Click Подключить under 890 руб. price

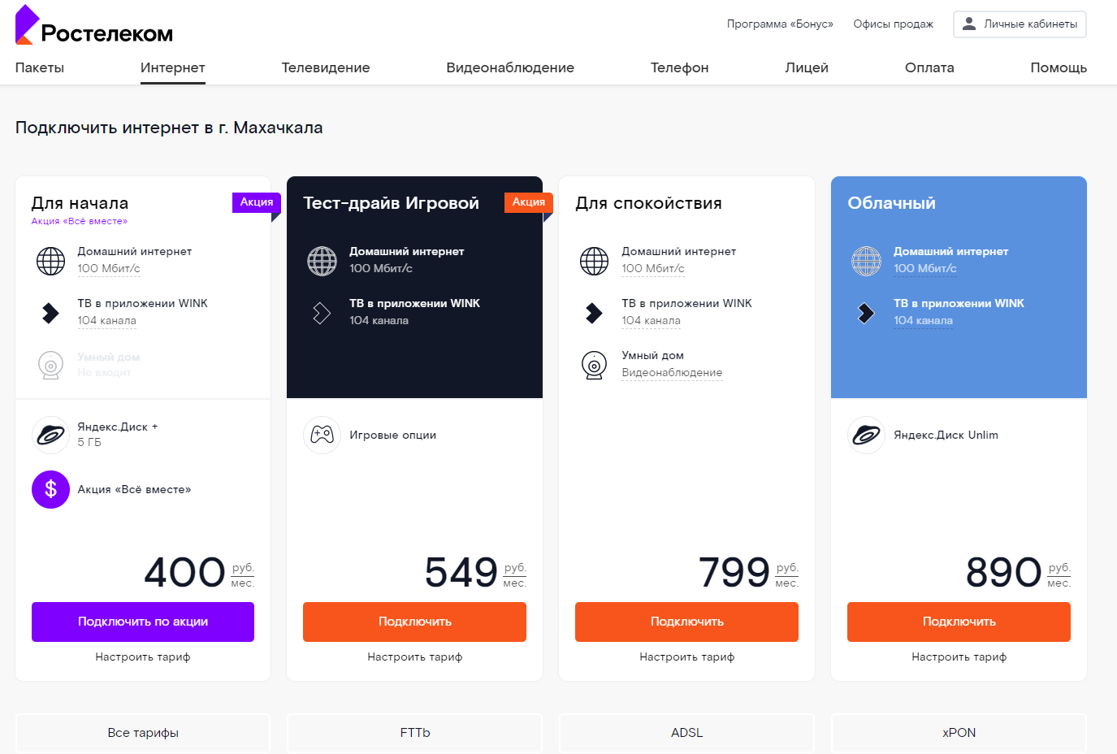click(959, 622)
